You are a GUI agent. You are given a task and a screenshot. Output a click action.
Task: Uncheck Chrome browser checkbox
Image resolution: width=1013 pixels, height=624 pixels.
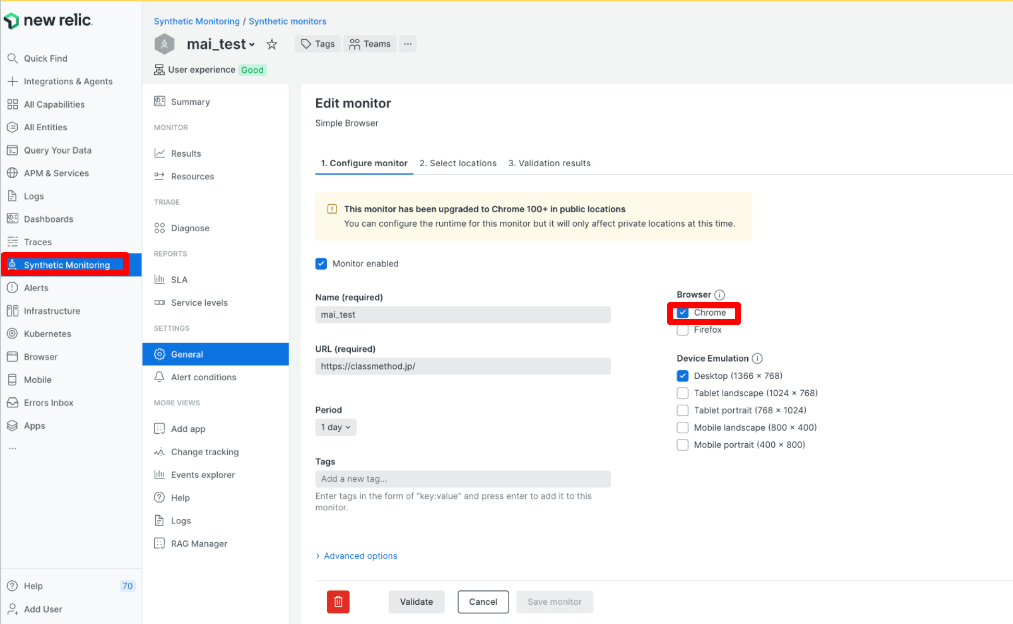click(x=683, y=313)
